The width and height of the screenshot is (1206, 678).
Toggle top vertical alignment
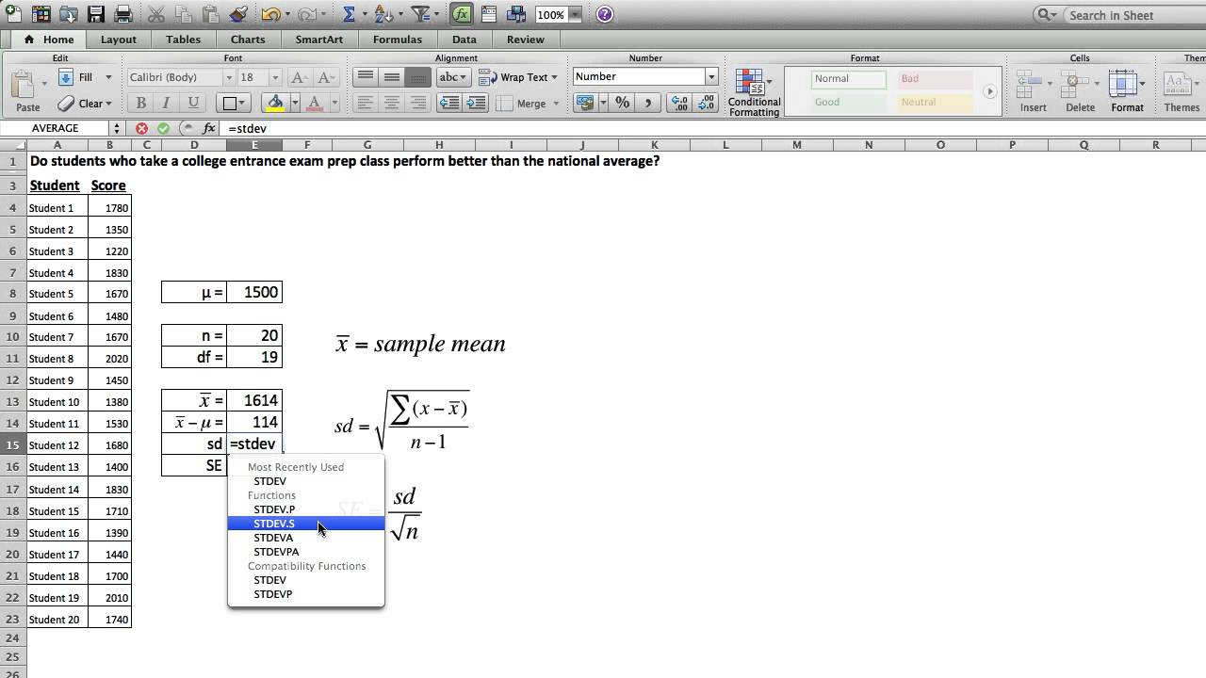click(366, 77)
